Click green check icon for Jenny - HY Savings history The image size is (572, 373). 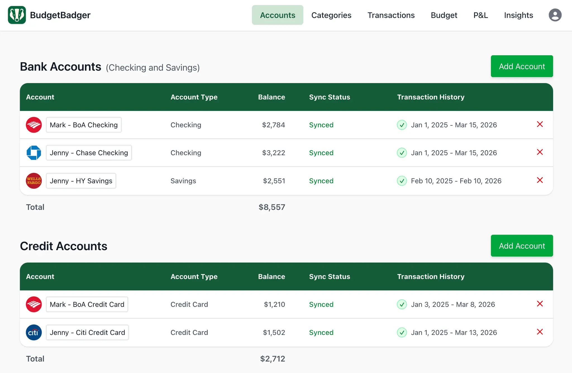tap(402, 181)
